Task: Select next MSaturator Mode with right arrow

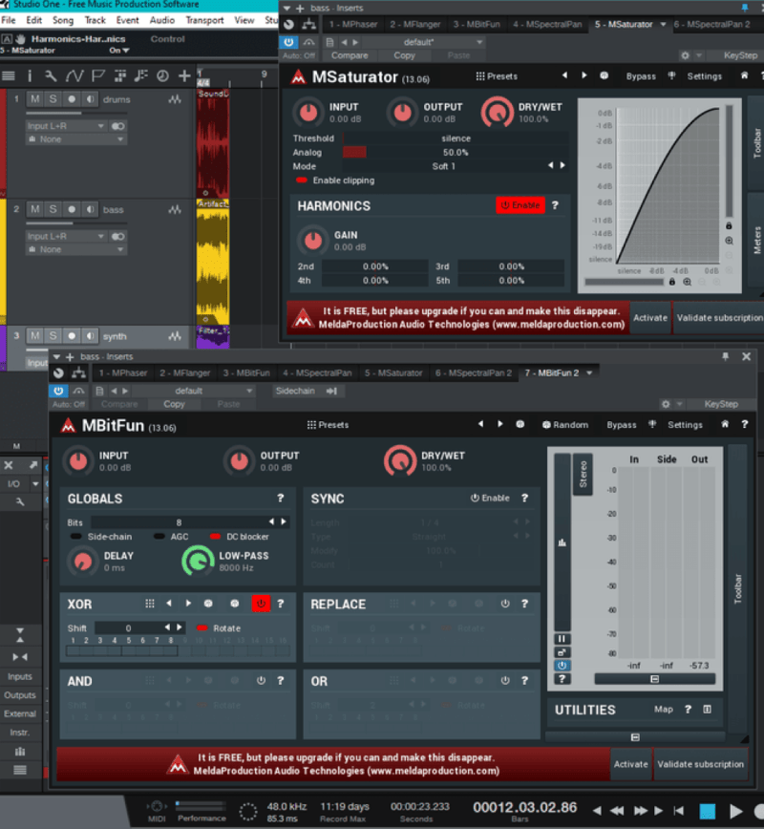Action: (562, 165)
